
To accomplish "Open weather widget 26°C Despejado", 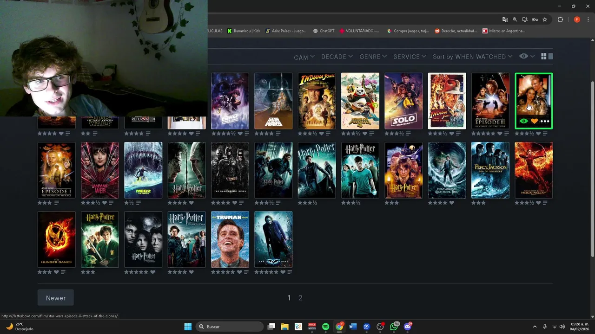I will click(x=20, y=327).
